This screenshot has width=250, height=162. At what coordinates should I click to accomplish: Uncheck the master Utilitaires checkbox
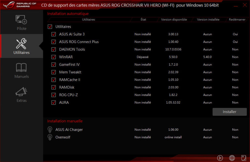point(50,27)
